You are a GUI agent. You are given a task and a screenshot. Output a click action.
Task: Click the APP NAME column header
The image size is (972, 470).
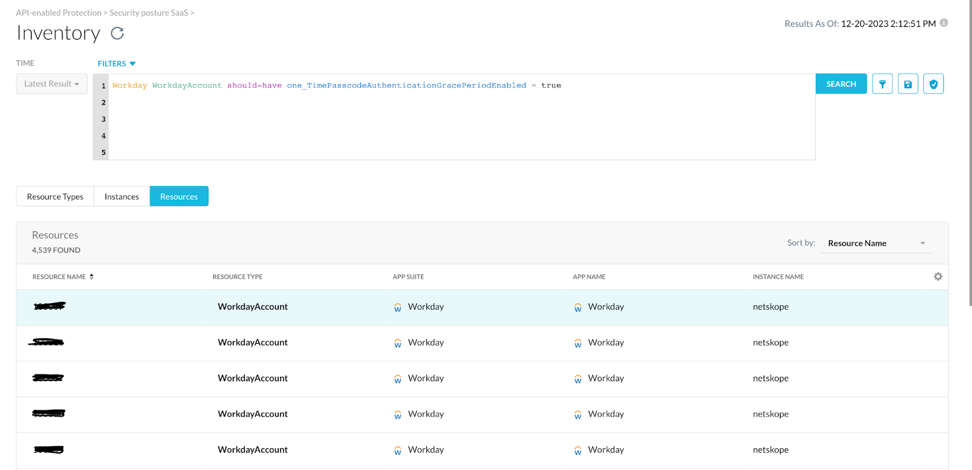coord(589,276)
